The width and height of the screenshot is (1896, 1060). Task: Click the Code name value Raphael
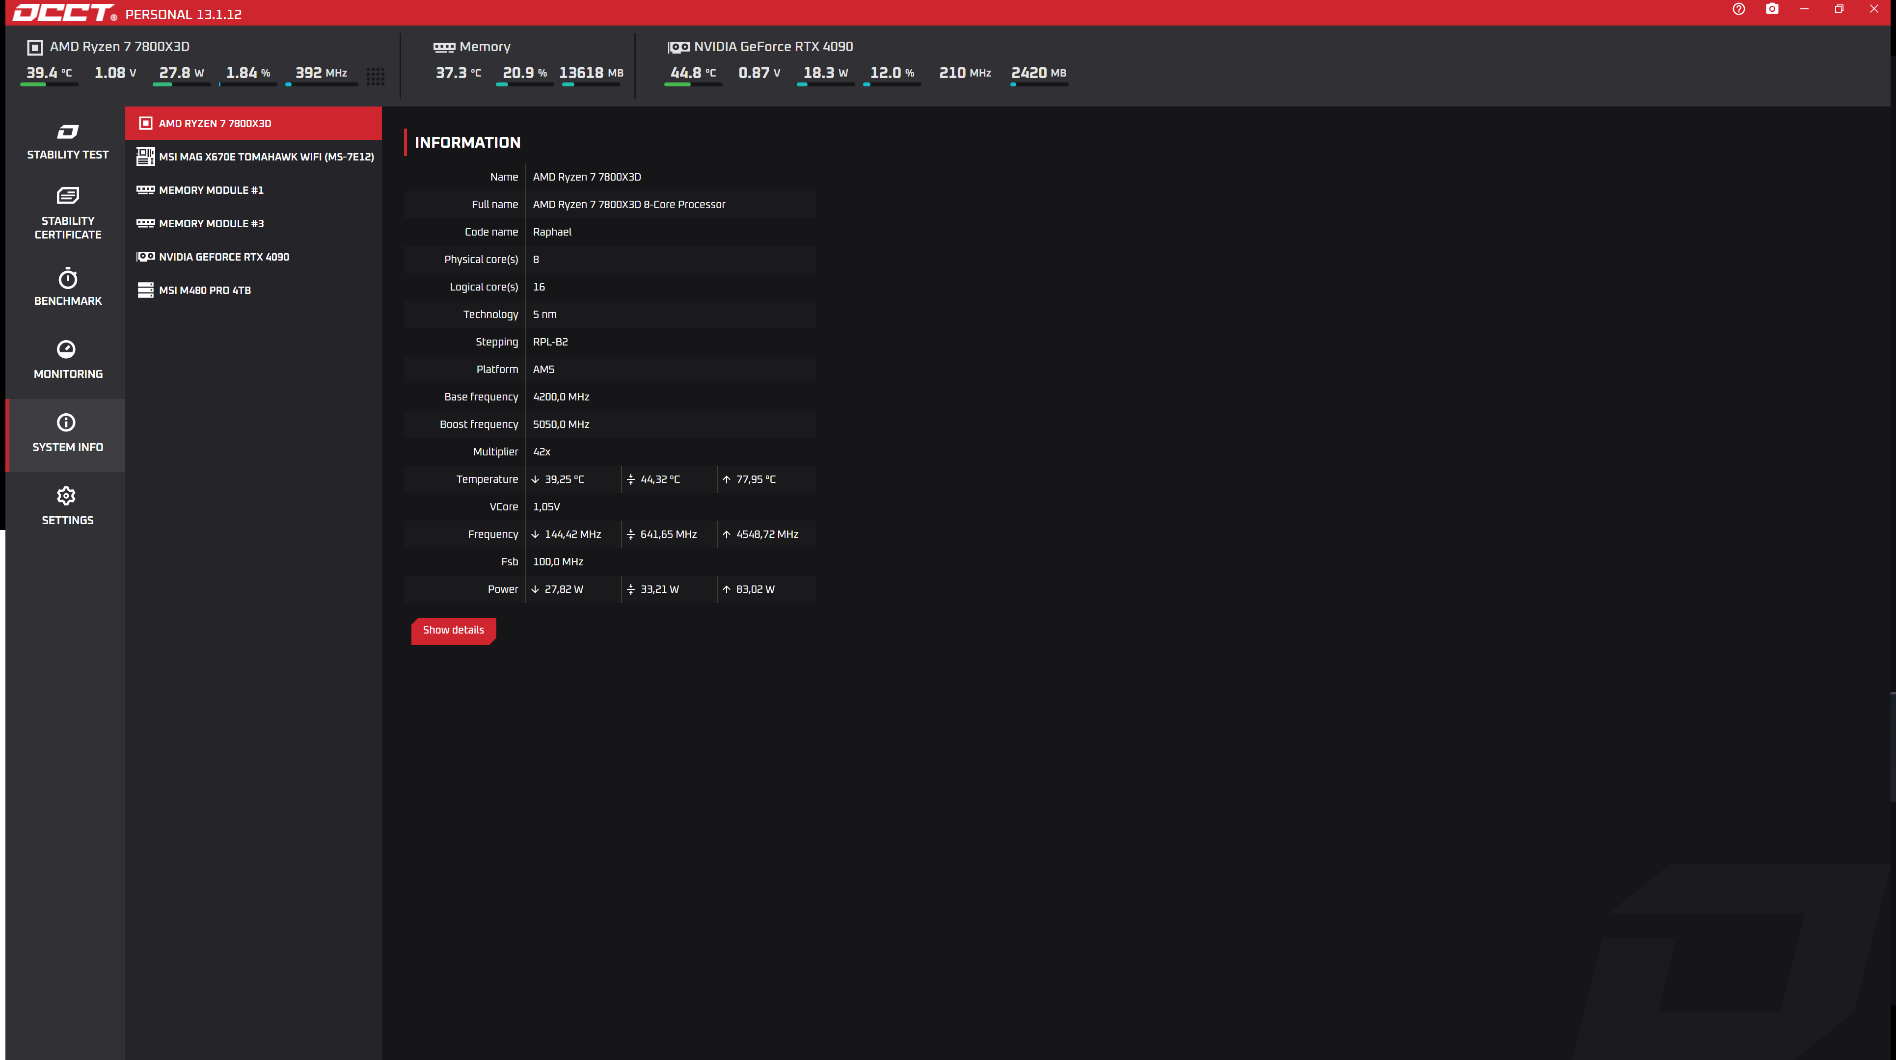click(552, 232)
